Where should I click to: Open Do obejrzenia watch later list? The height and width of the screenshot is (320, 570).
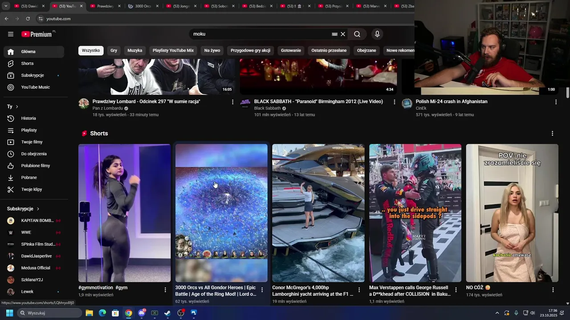tap(34, 154)
